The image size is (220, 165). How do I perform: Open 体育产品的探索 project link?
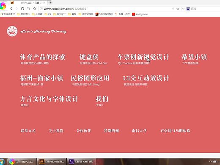[x=43, y=57]
